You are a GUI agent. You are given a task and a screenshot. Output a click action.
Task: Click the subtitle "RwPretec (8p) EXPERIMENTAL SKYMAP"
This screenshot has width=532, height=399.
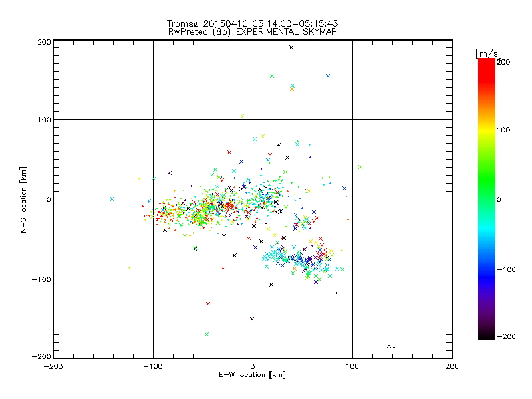click(x=252, y=31)
